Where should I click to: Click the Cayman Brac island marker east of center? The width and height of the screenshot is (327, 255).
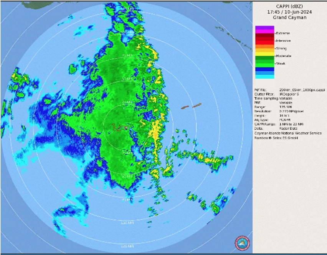click(197, 105)
